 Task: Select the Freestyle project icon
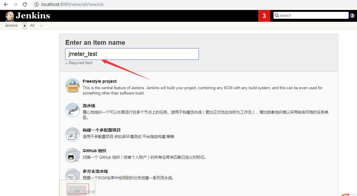click(x=73, y=86)
